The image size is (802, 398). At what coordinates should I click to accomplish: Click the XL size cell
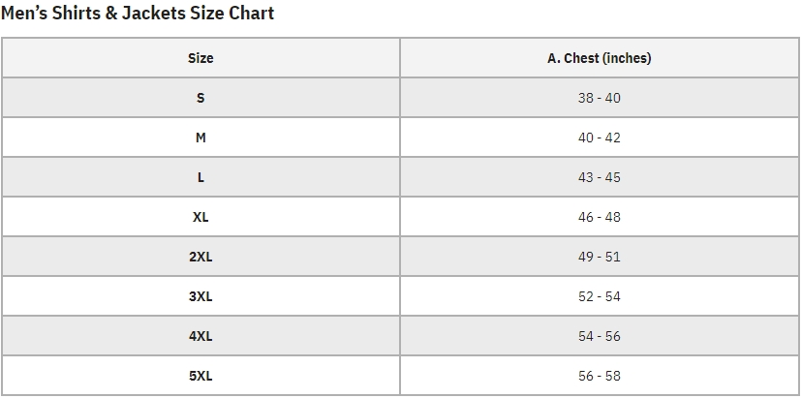point(200,217)
